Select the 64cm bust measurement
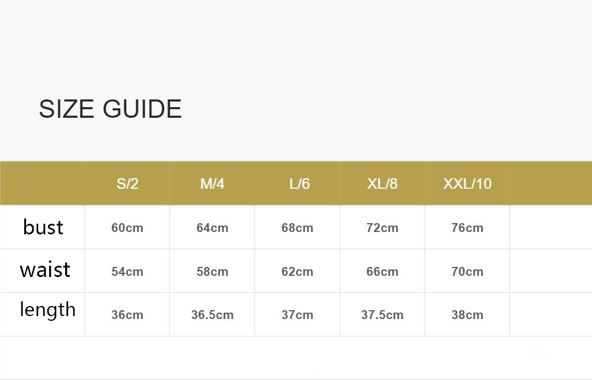This screenshot has height=380, width=592. click(212, 228)
